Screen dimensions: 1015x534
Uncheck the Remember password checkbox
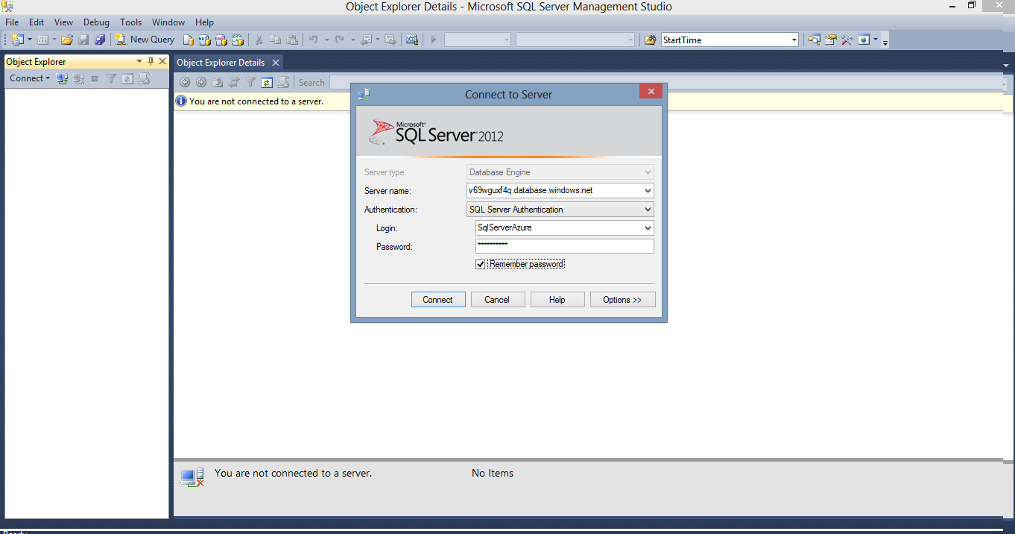coord(480,263)
